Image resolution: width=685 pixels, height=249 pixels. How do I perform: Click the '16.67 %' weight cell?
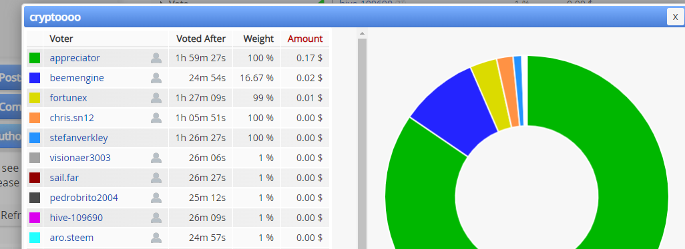point(257,78)
